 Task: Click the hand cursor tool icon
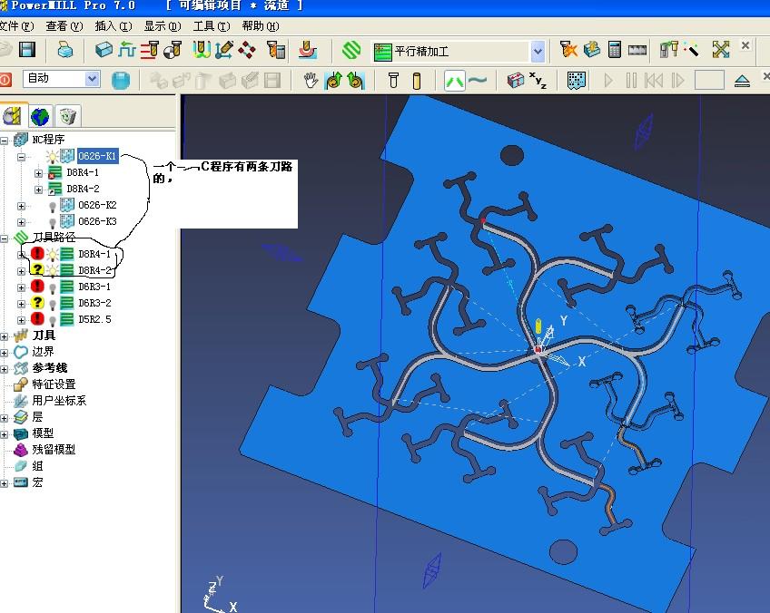311,81
